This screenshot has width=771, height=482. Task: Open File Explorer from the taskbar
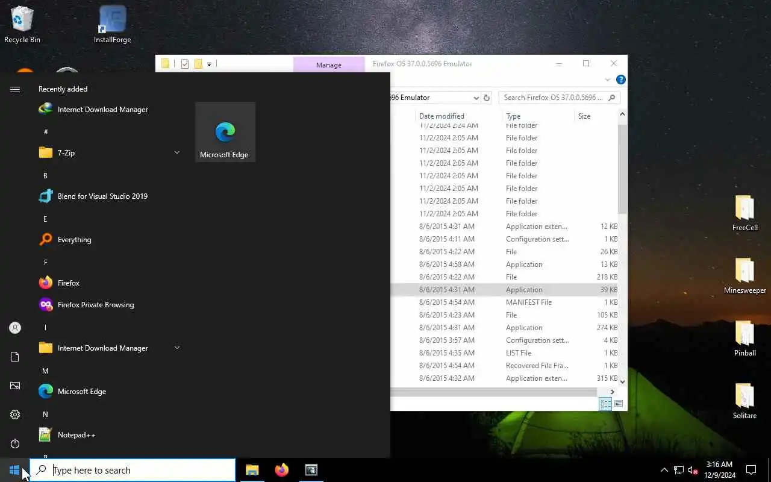(252, 470)
